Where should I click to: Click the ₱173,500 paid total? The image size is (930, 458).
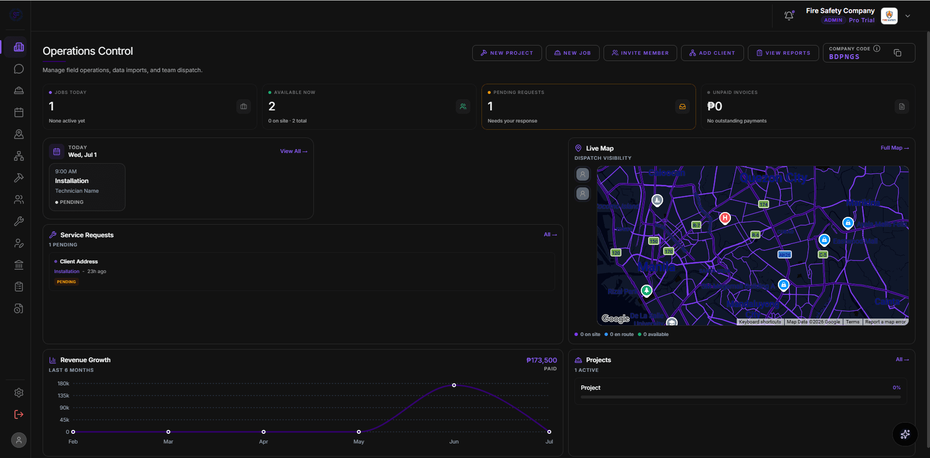click(542, 360)
